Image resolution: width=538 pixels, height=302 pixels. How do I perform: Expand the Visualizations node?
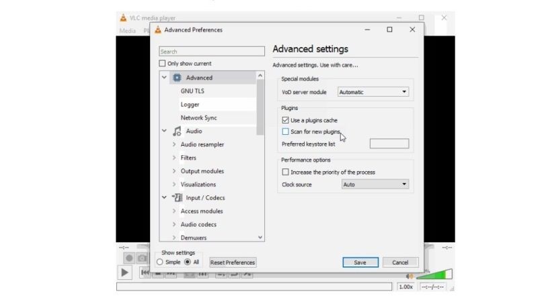(174, 184)
